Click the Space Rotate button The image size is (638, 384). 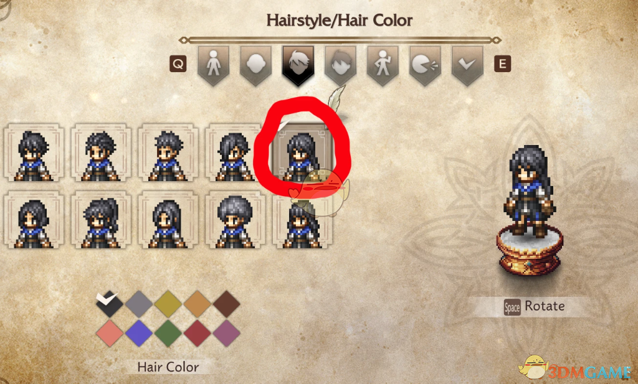pyautogui.click(x=534, y=306)
